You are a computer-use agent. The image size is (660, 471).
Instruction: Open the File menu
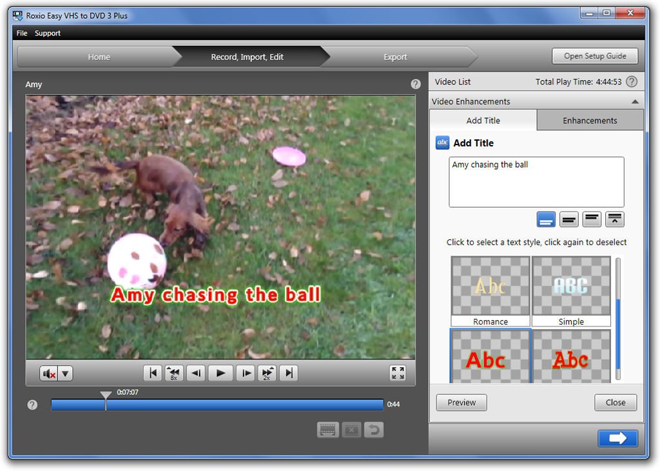(22, 33)
